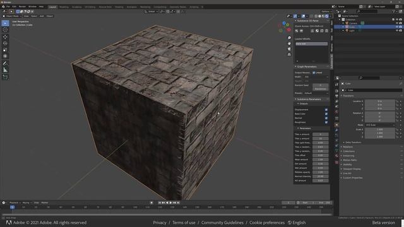Toggle the Linked checkbox
This screenshot has height=227, width=404.
coord(314,73)
